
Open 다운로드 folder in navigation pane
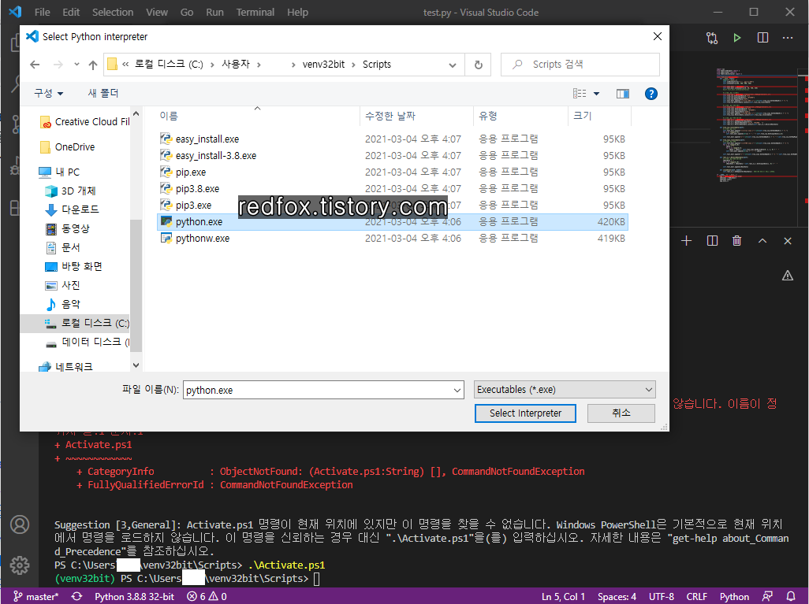(x=73, y=209)
